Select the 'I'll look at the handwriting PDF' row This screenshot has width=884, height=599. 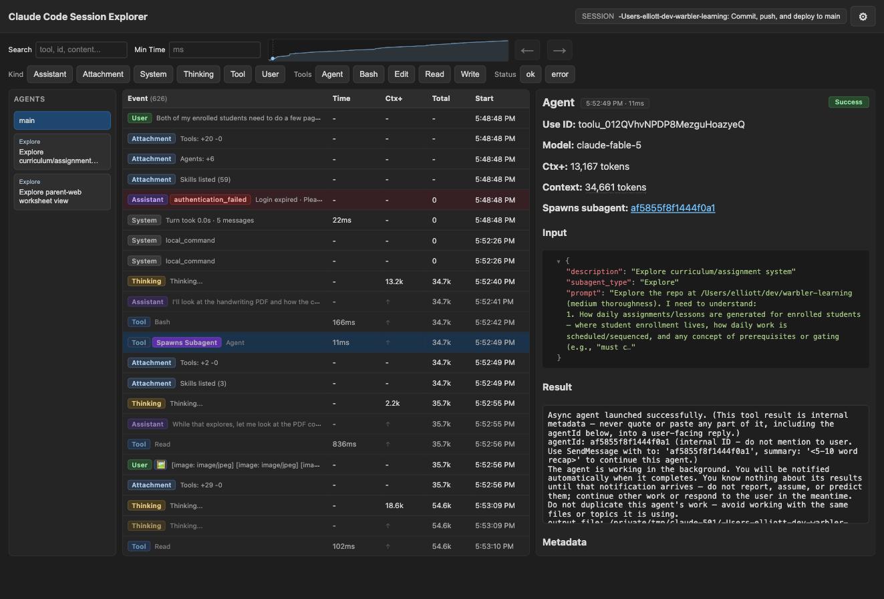click(325, 302)
